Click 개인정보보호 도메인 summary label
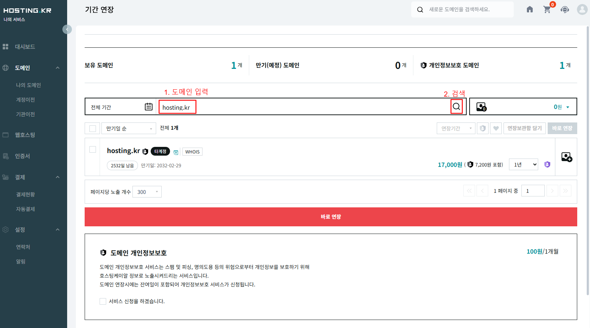590x328 pixels. click(454, 65)
